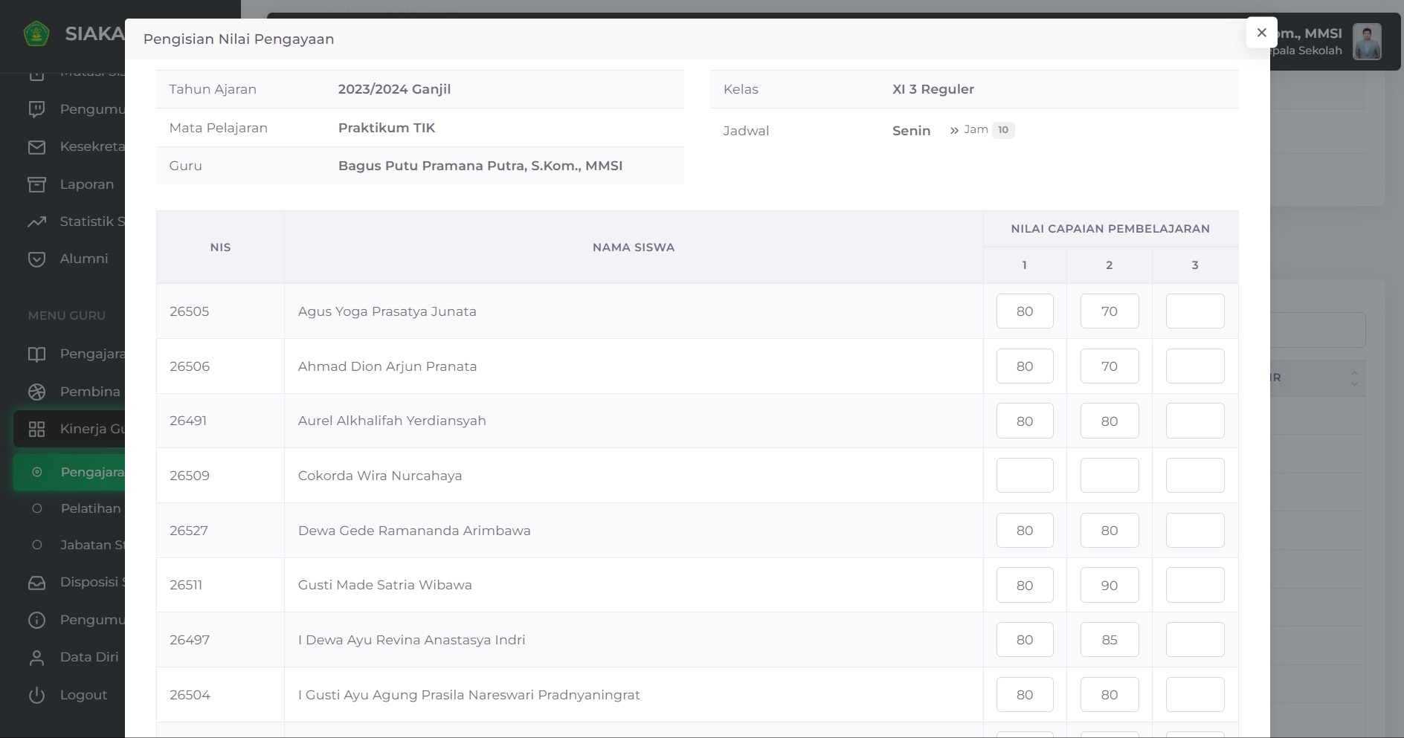Click value 2 field for Agus Yoga Prasatya Junata

(1110, 311)
